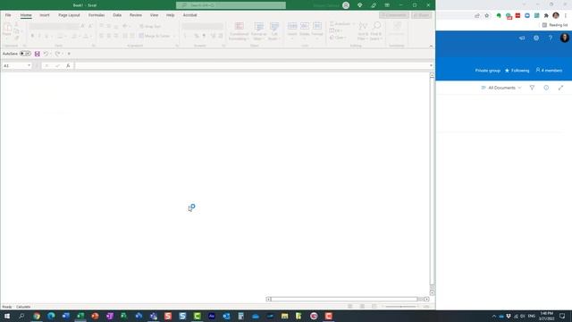Open the Clear options in Editing group

pos(338,38)
